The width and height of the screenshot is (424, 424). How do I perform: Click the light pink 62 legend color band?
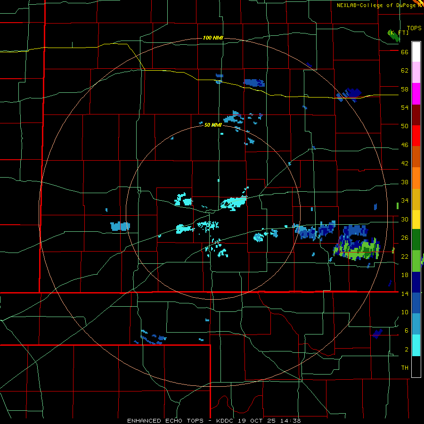[x=416, y=72]
